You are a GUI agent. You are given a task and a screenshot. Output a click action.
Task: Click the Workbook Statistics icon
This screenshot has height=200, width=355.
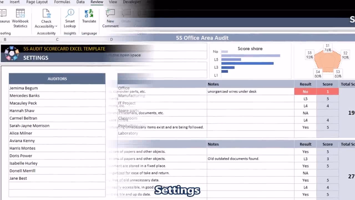[20, 14]
